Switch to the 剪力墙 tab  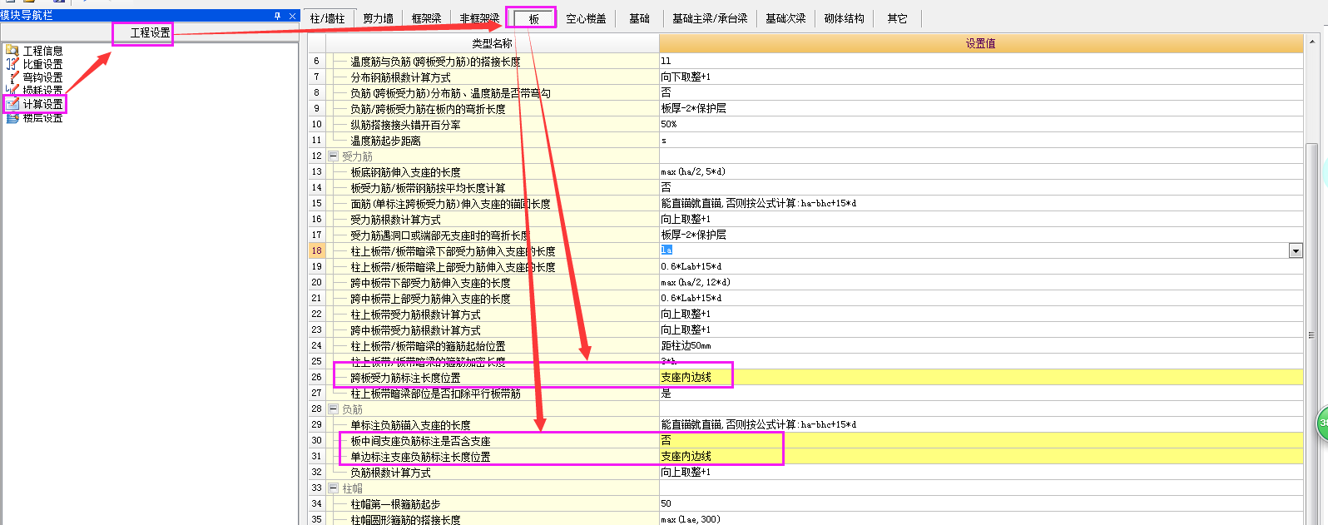click(x=378, y=18)
